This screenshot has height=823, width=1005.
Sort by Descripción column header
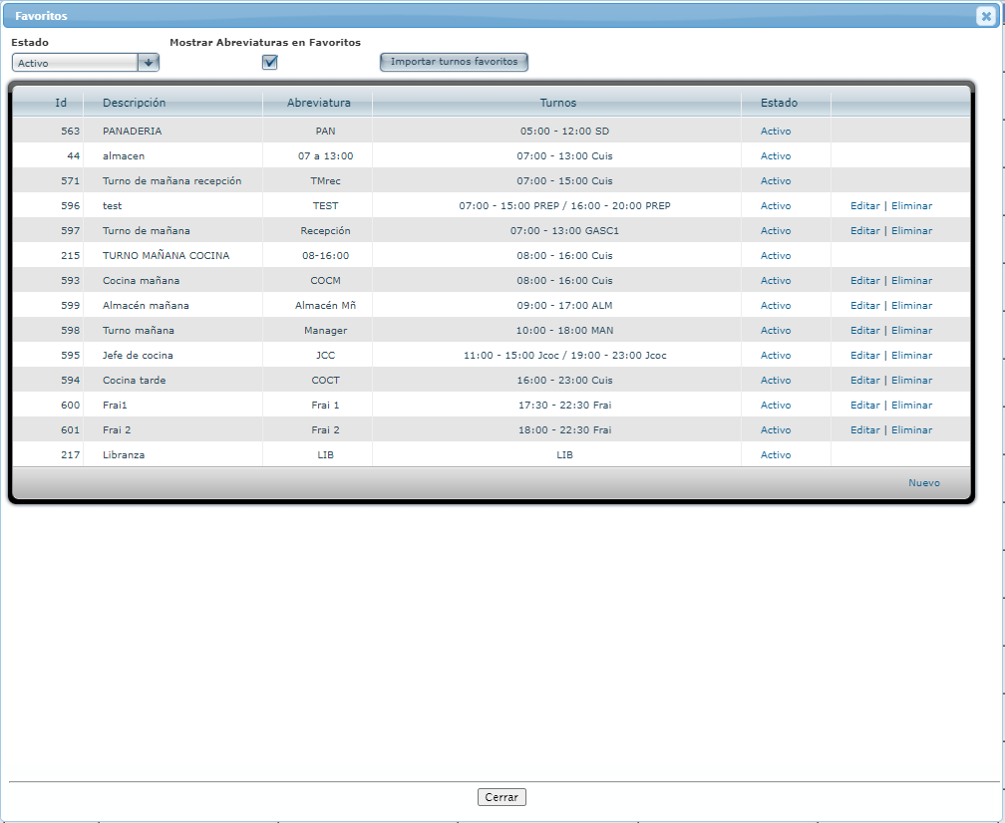pos(134,103)
